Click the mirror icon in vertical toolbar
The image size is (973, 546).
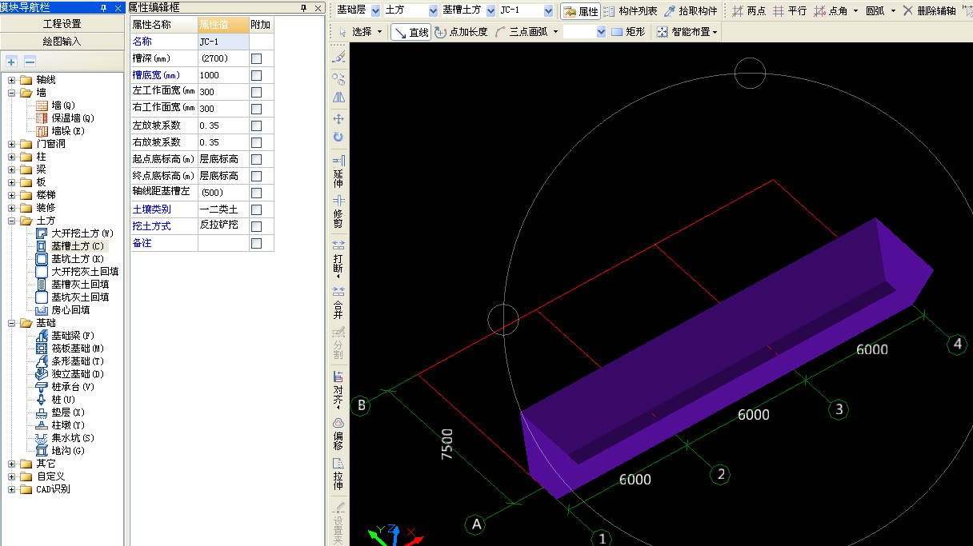point(338,98)
